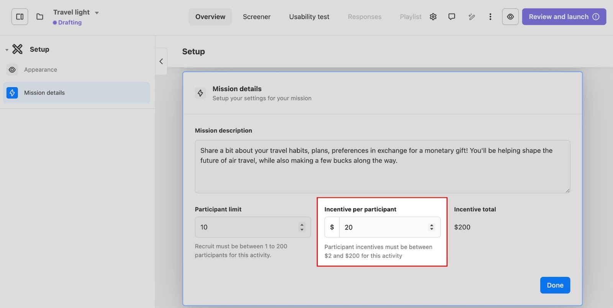Click the Review and launch button
Screen dimensions: 613x308
pos(564,17)
